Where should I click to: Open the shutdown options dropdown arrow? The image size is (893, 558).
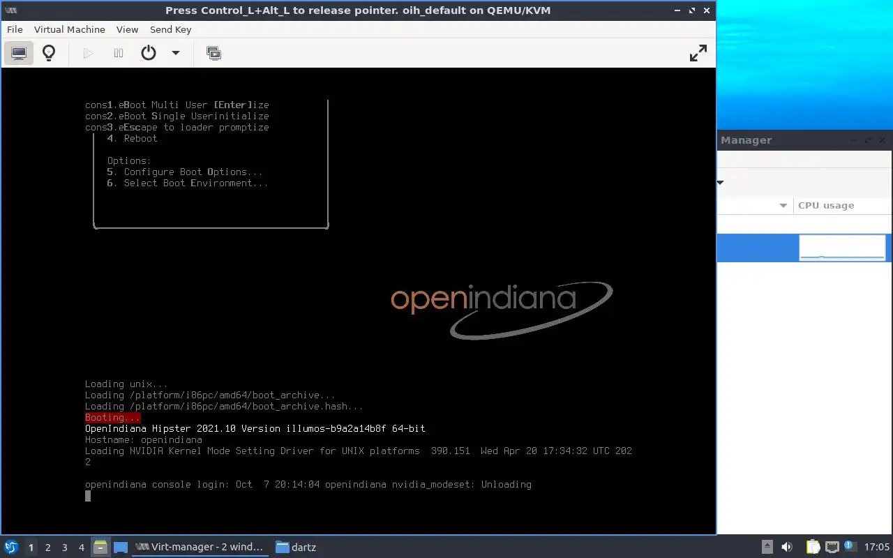coord(176,53)
